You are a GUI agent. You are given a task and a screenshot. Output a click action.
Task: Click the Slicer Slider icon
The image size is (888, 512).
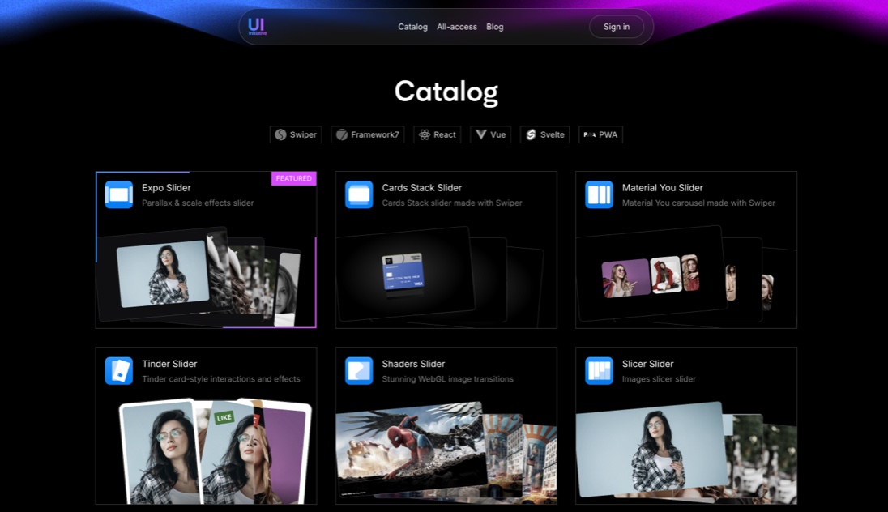point(600,371)
